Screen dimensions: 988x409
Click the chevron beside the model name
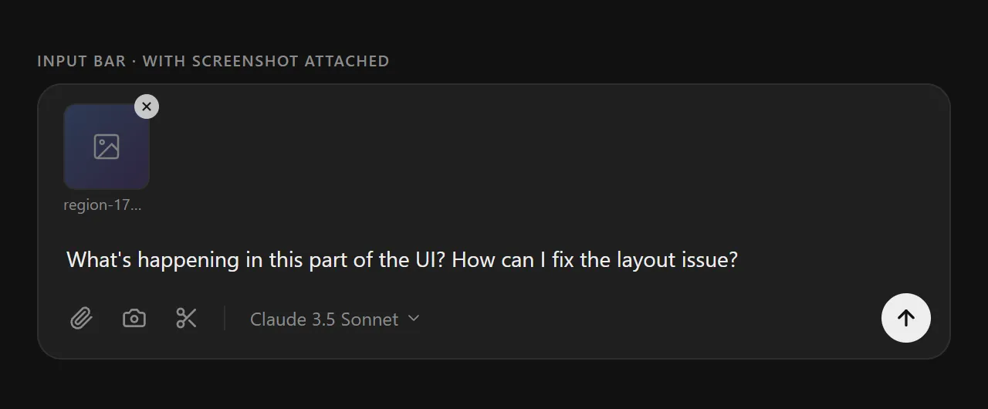tap(414, 318)
